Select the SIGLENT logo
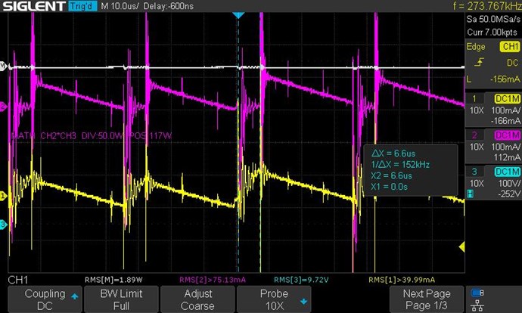 (x=34, y=6)
